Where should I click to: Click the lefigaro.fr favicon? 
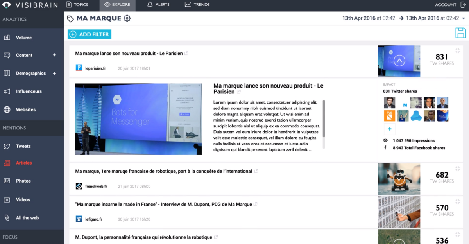point(79,219)
